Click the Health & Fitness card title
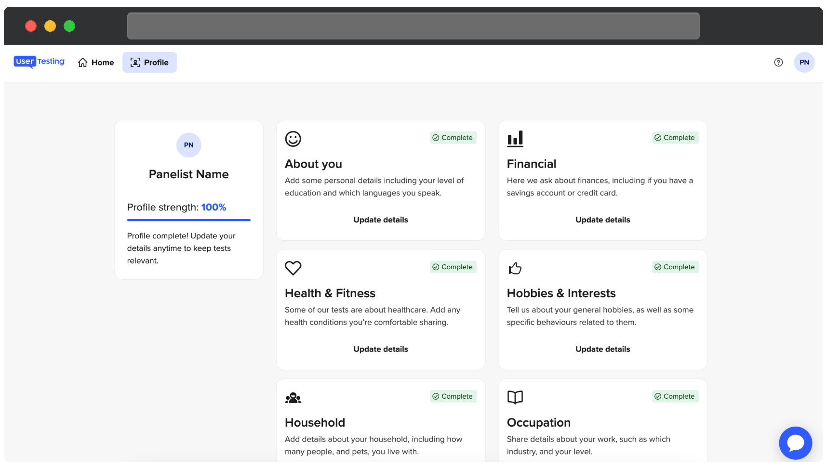The height and width of the screenshot is (469, 827). click(330, 293)
